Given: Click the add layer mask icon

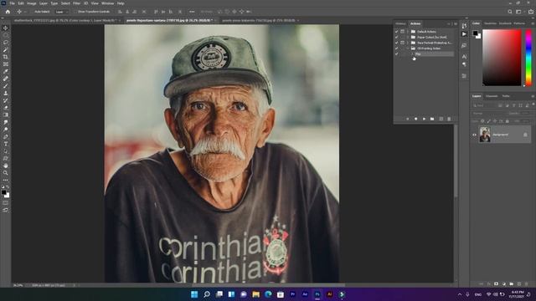Looking at the screenshot, I should [x=496, y=284].
